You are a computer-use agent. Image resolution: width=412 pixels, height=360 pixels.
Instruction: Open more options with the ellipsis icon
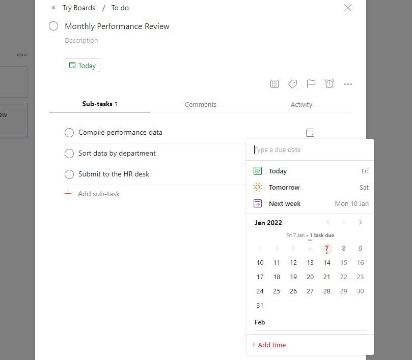[x=348, y=84]
